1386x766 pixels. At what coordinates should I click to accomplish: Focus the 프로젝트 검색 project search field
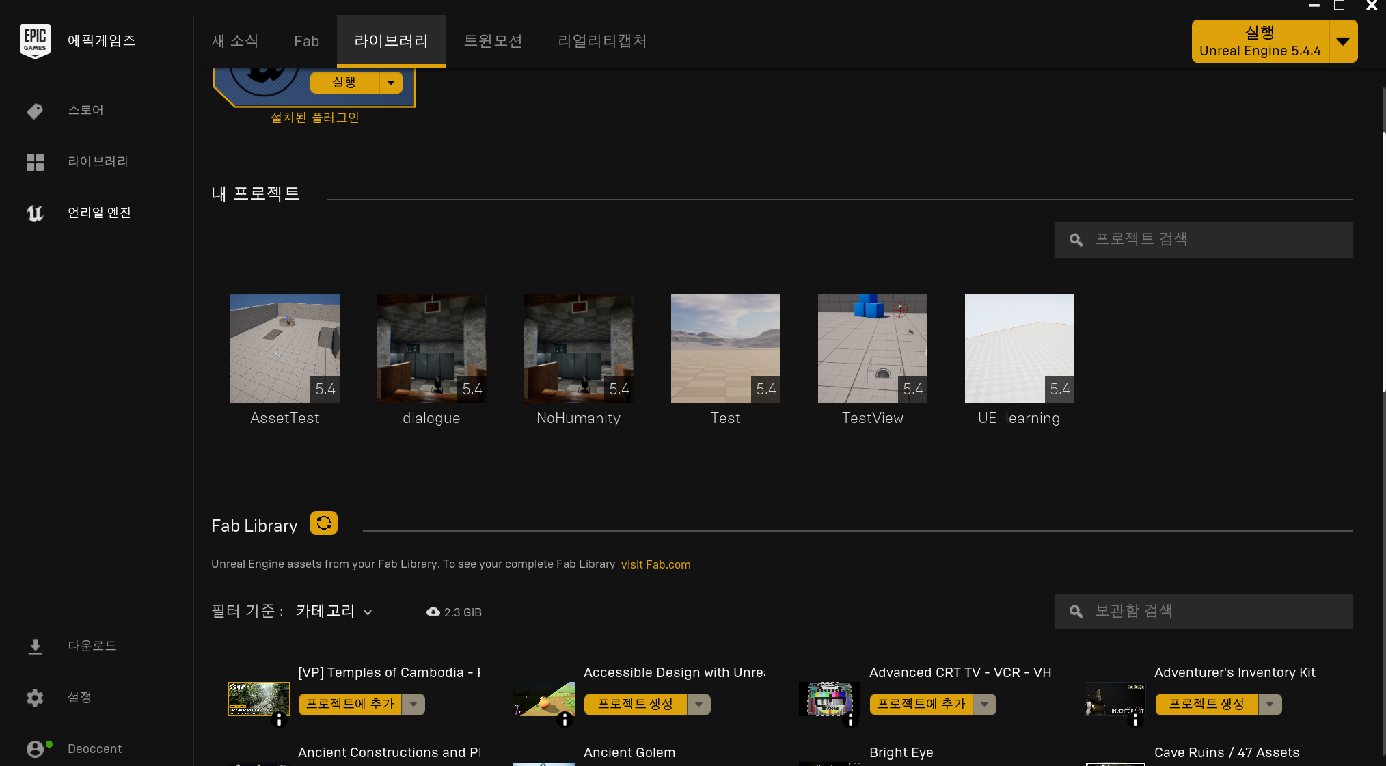tap(1204, 240)
